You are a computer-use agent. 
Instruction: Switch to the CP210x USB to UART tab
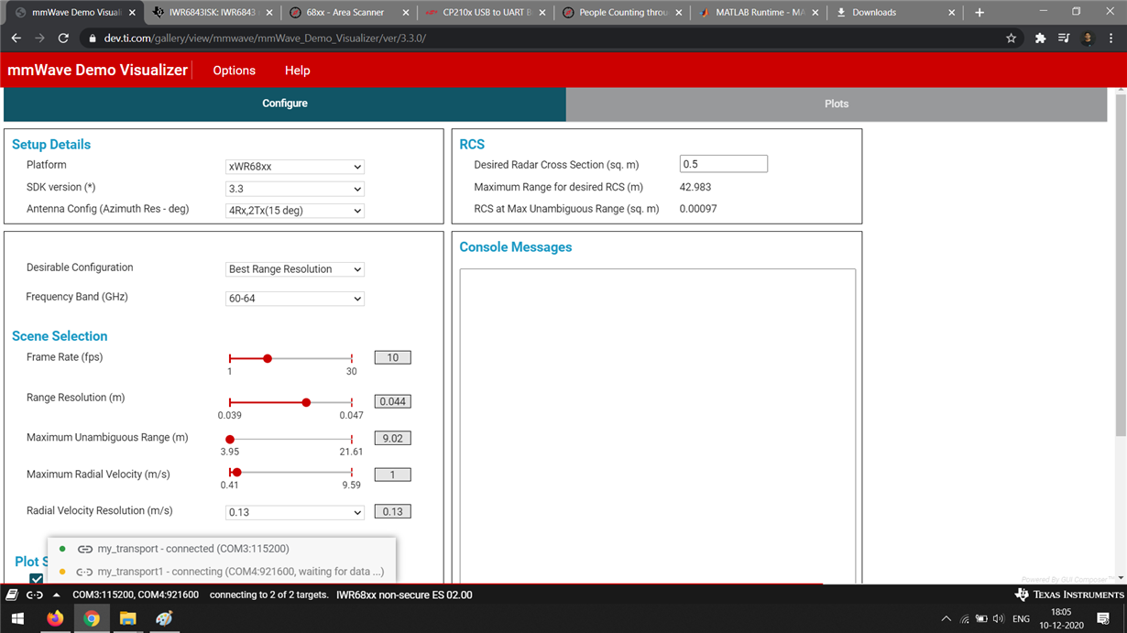tap(487, 13)
